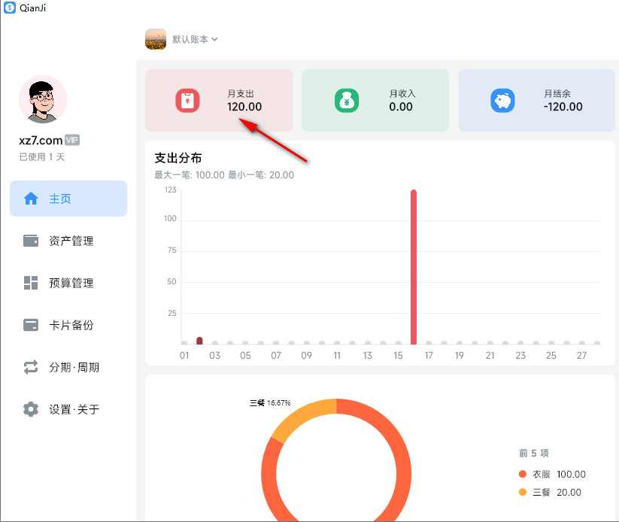Open the 设置·关于 gear icon
This screenshot has height=522, width=619.
[x=31, y=409]
